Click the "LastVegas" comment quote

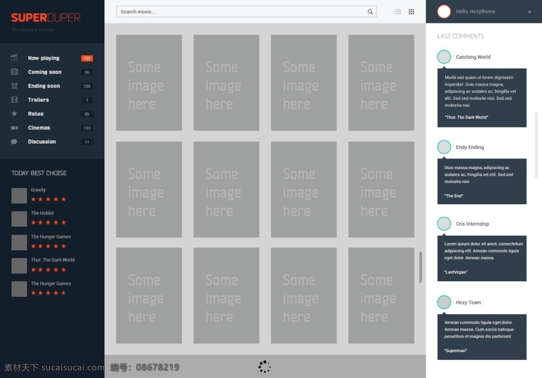click(x=456, y=272)
